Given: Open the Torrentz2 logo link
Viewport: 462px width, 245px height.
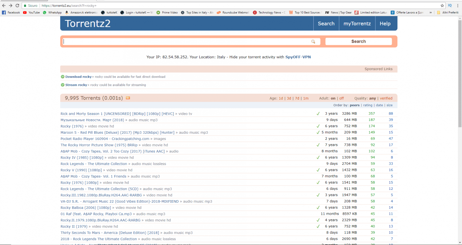Looking at the screenshot, I should click(88, 23).
